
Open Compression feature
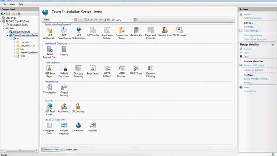pos(49,89)
